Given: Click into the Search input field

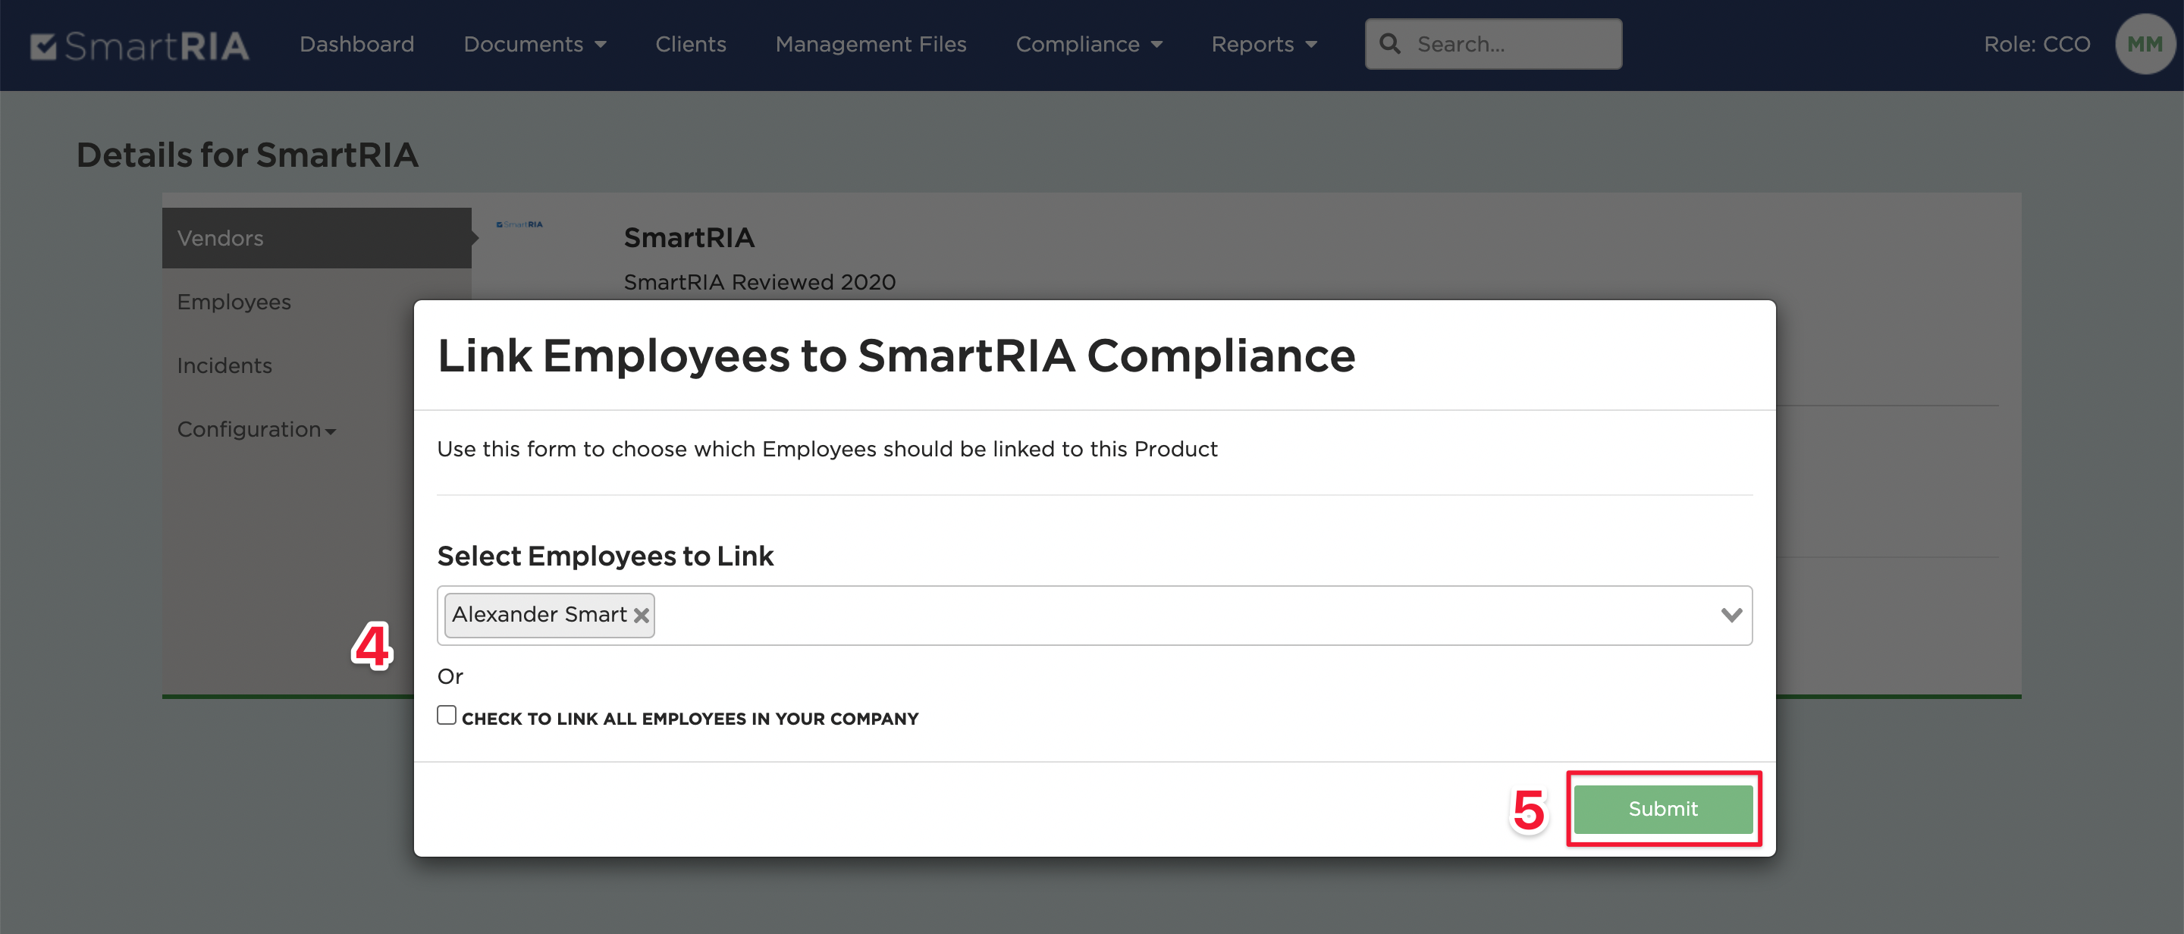Looking at the screenshot, I should click(1493, 44).
